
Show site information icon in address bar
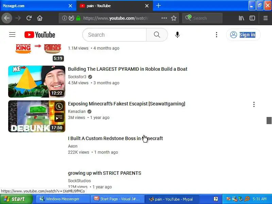point(64,18)
